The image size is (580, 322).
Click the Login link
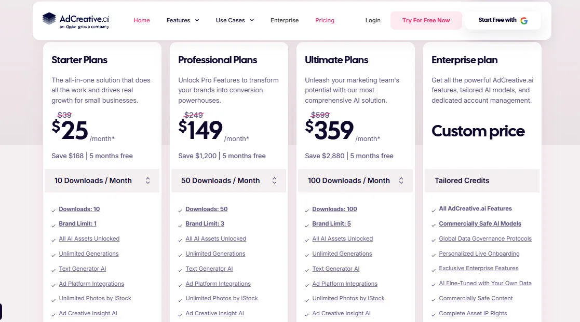point(372,20)
